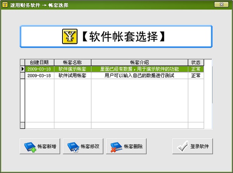Image resolution: width=233 pixels, height=173 pixels.
Task: Close the 帐套选择 window
Action: click(221, 4)
